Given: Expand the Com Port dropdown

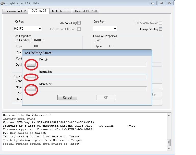Looking at the screenshot, I should (115, 29).
